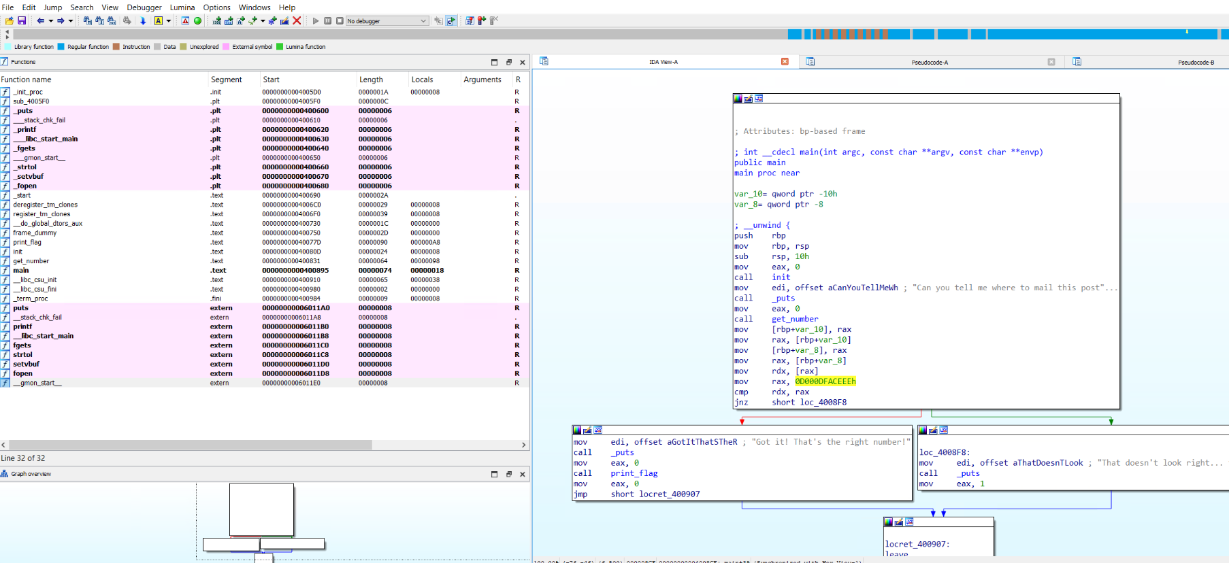
Task: Open the forward-navigation history dropdown arrow
Action: 71,21
